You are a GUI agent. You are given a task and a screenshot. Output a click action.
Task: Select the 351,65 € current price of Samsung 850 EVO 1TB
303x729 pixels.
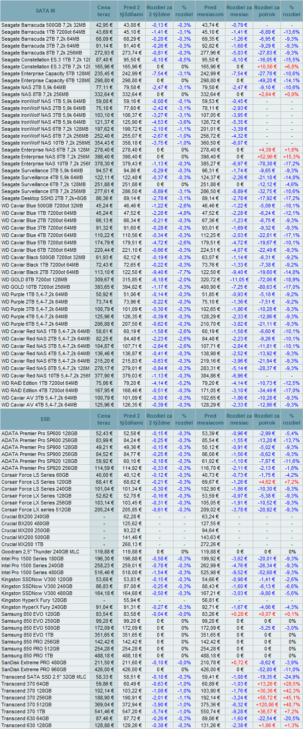point(103,635)
